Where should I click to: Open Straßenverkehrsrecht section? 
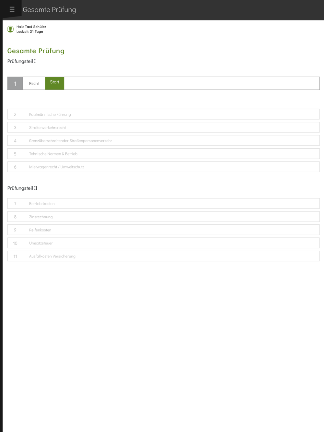163,128
